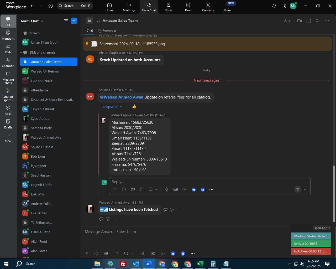Image resolution: width=336 pixels, height=269 pixels.
Task: Switch to the Meetings tab
Action: pyautogui.click(x=129, y=7)
